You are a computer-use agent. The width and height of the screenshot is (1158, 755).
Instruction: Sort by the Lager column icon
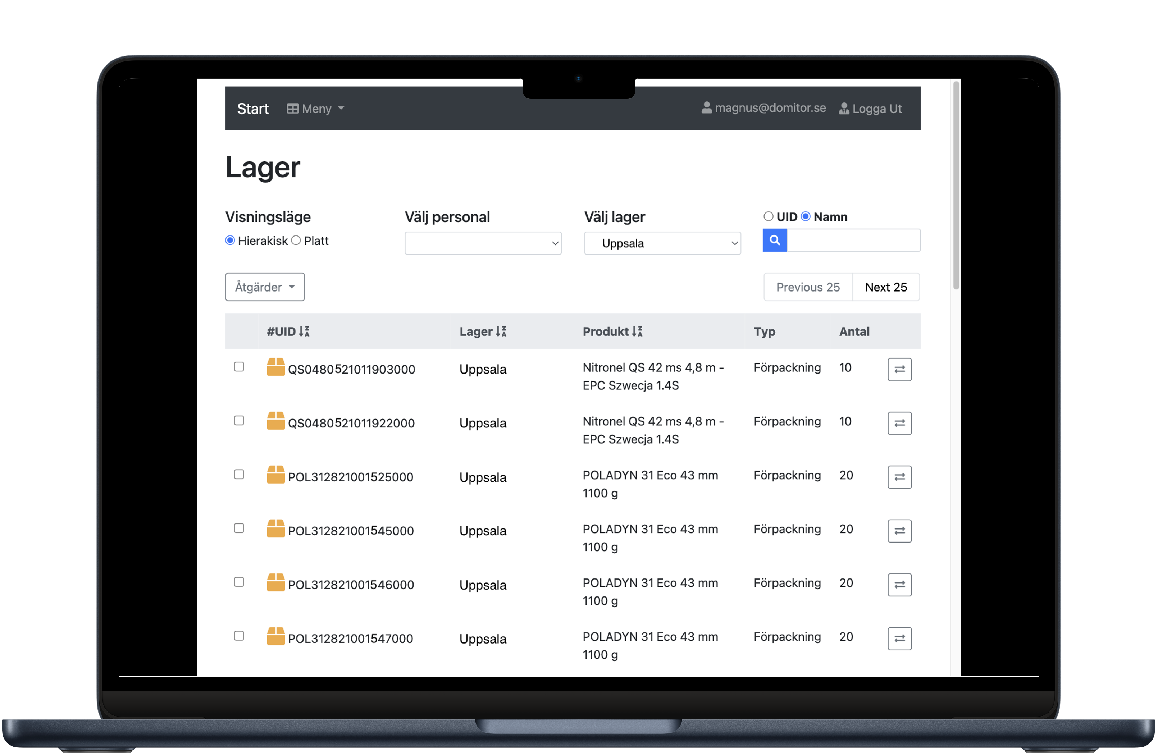(501, 332)
